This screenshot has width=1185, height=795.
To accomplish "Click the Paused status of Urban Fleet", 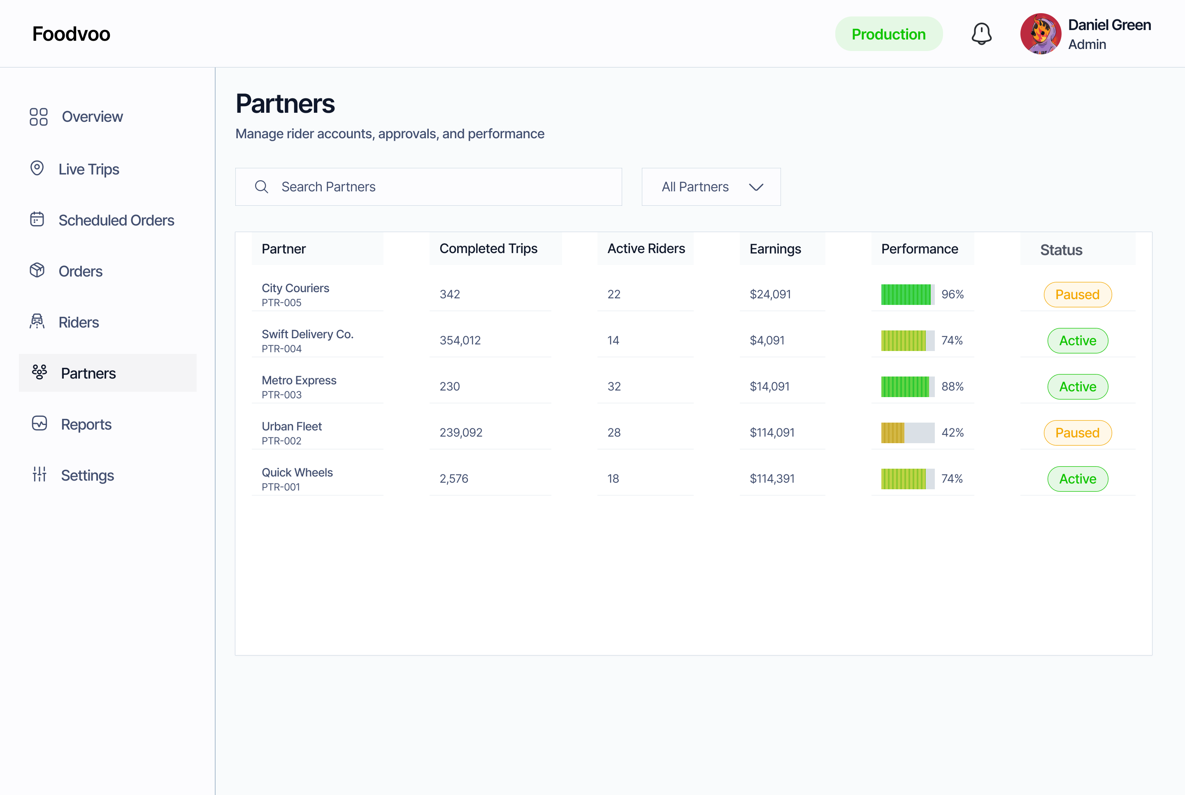I will pyautogui.click(x=1078, y=433).
